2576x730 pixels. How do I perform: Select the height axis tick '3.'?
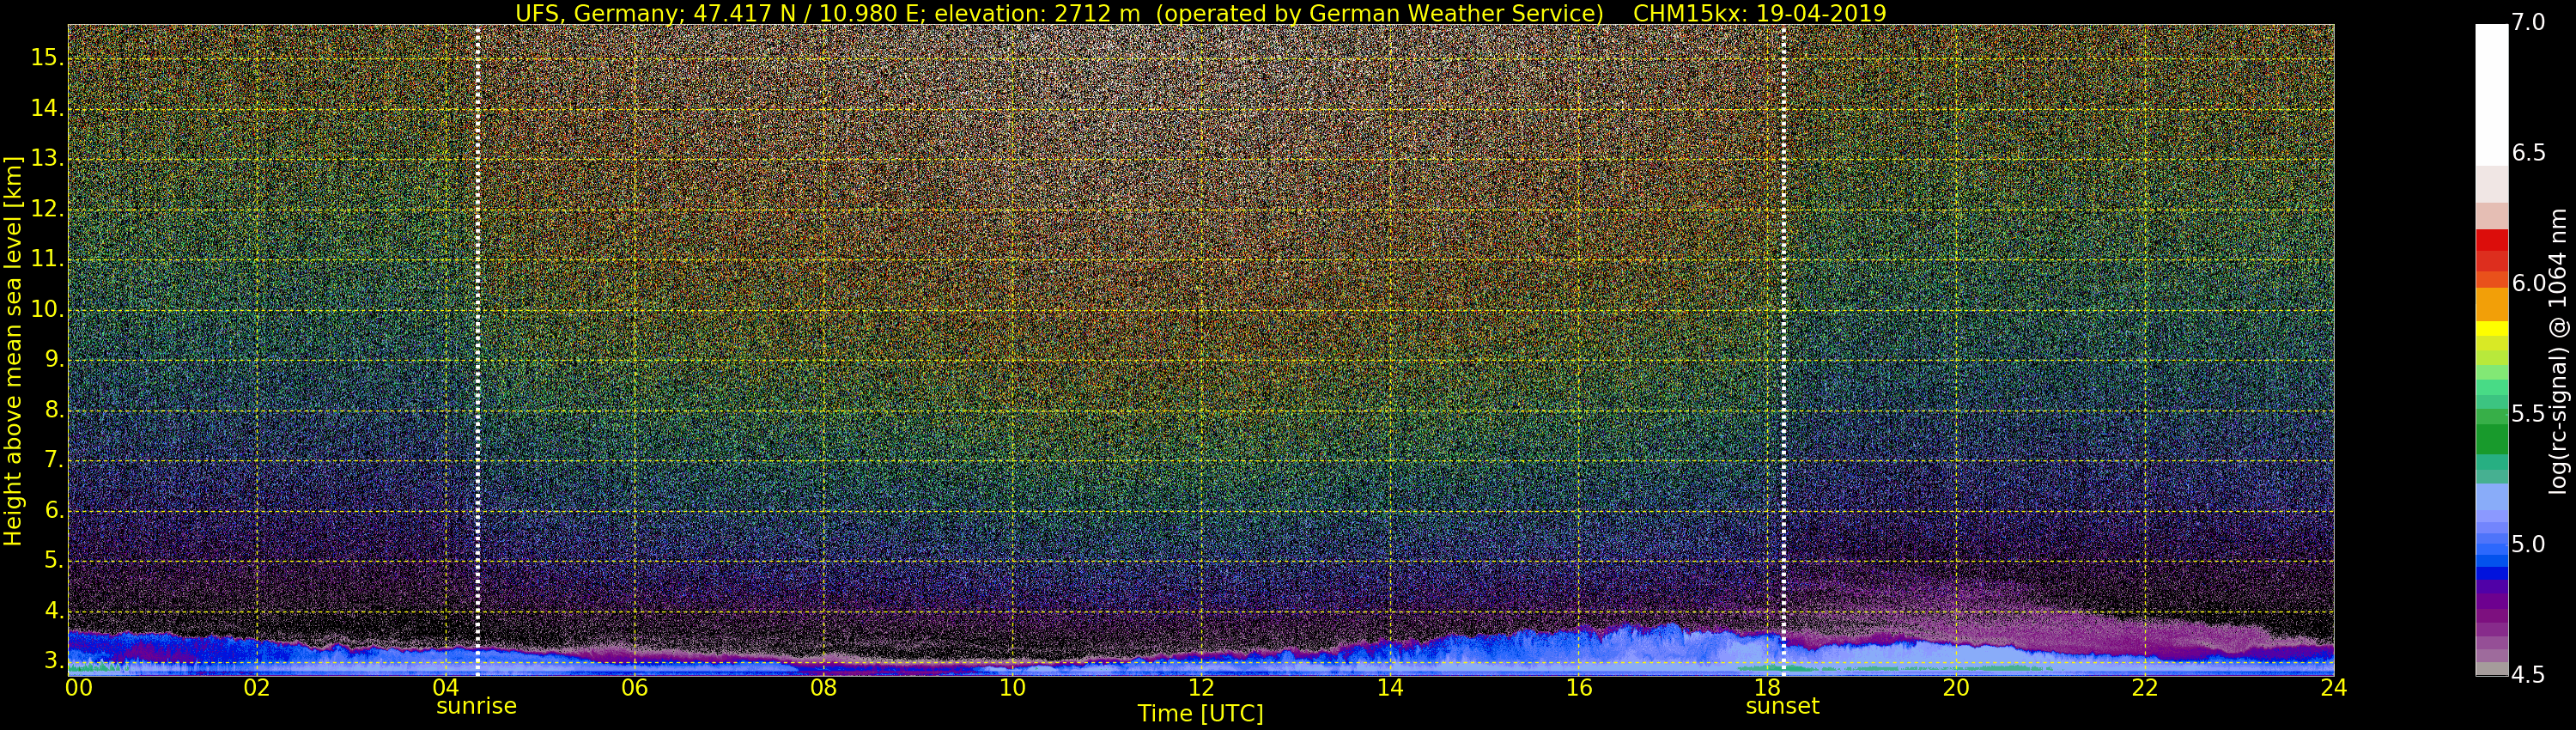coord(52,661)
